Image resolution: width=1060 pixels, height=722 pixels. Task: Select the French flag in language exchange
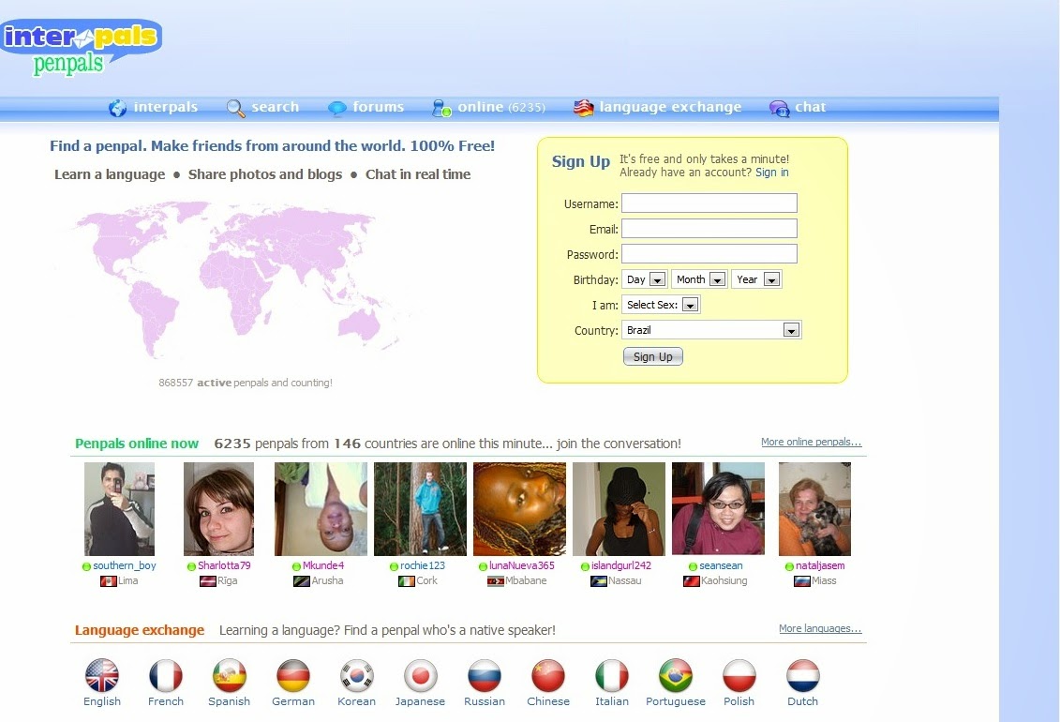[165, 674]
